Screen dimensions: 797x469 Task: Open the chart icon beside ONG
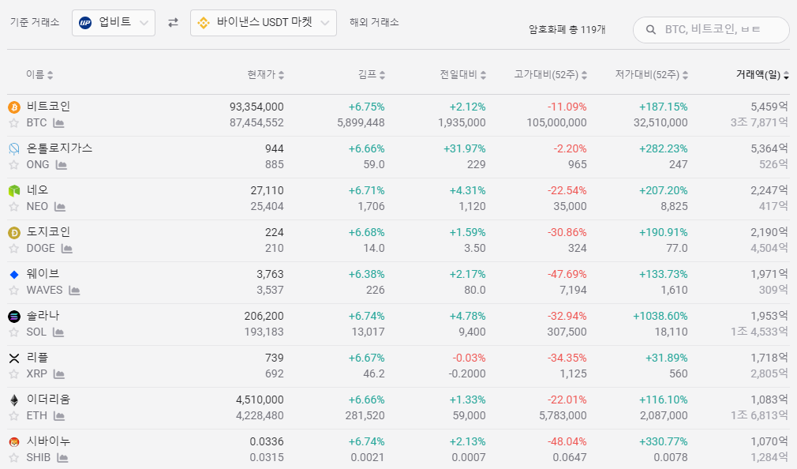(62, 165)
